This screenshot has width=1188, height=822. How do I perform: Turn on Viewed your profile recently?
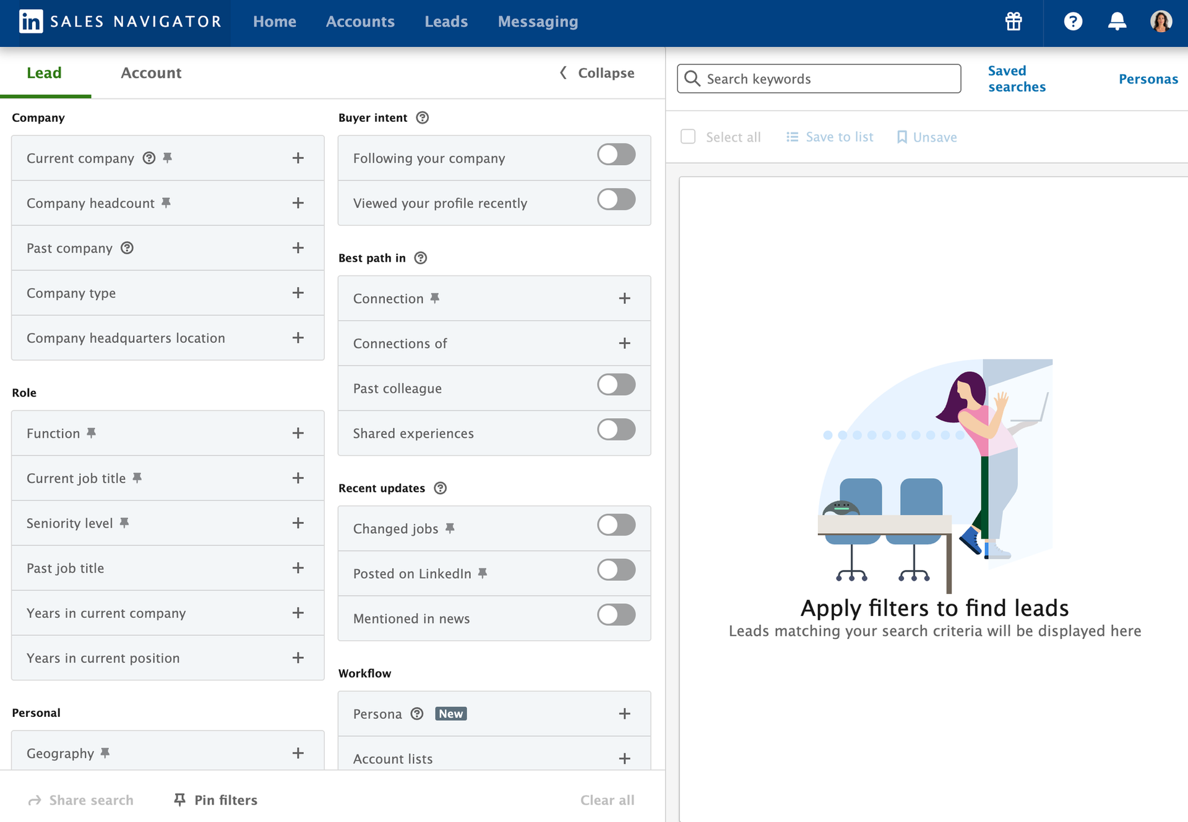tap(616, 199)
